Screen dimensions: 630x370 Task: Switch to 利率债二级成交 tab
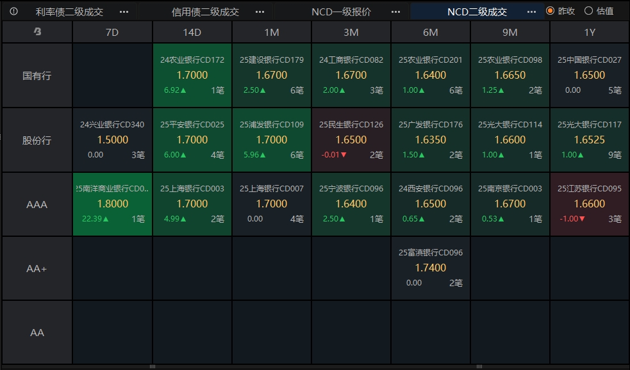tap(69, 12)
